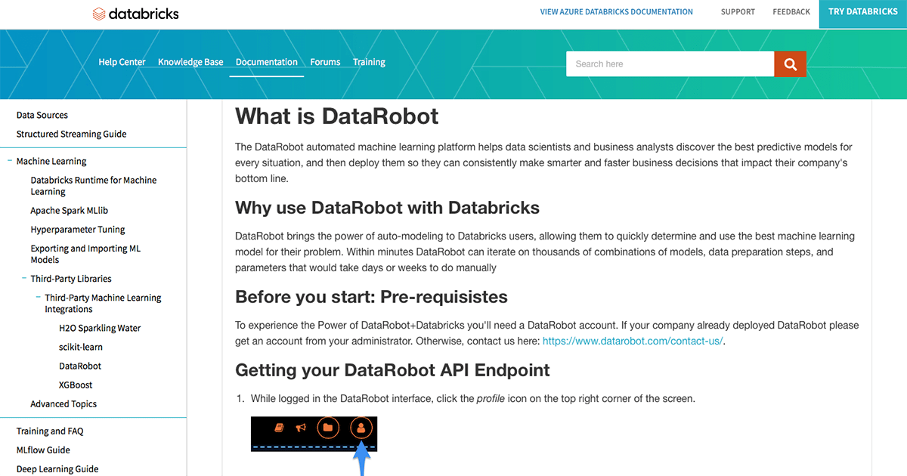The image size is (907, 476).
Task: Click the folder icon in the DataRobot image
Action: click(x=328, y=428)
